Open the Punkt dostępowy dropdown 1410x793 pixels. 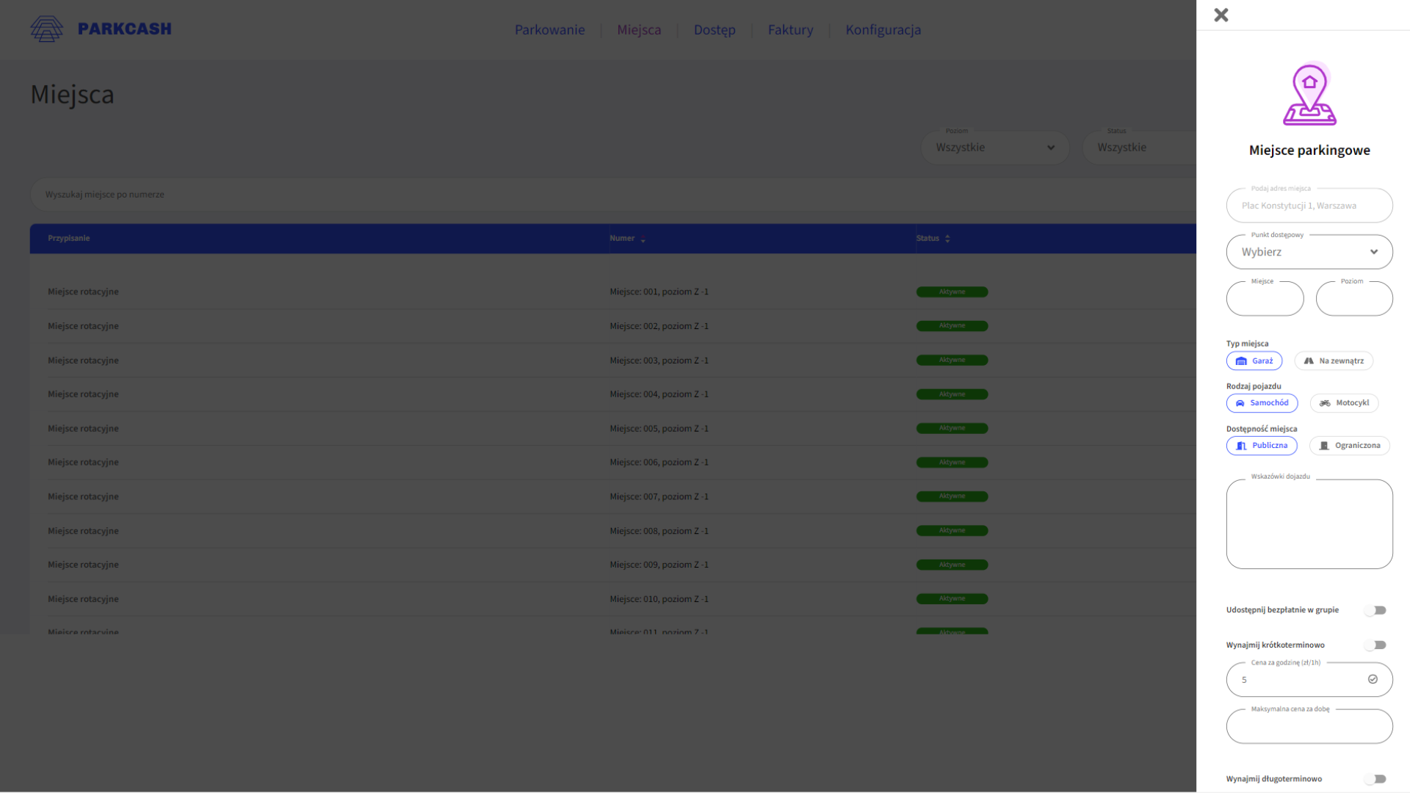click(1309, 252)
